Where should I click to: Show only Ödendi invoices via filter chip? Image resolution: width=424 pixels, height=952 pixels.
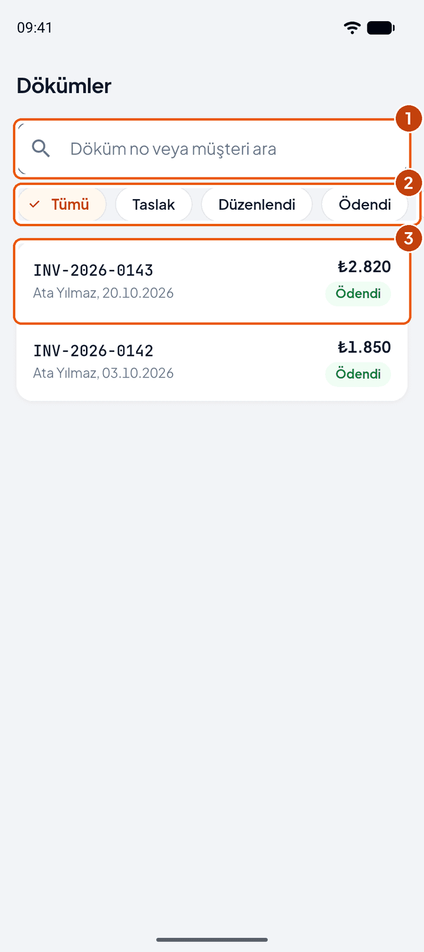(365, 204)
